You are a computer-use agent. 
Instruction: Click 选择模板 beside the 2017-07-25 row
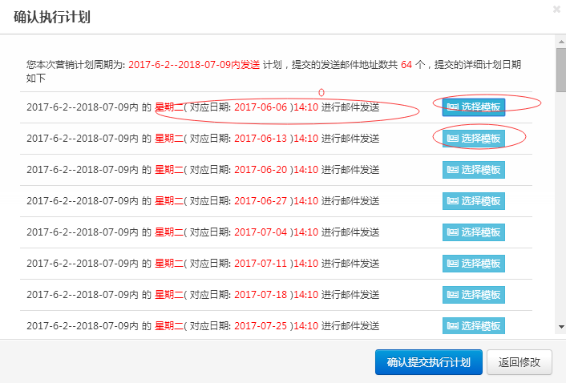(x=474, y=325)
